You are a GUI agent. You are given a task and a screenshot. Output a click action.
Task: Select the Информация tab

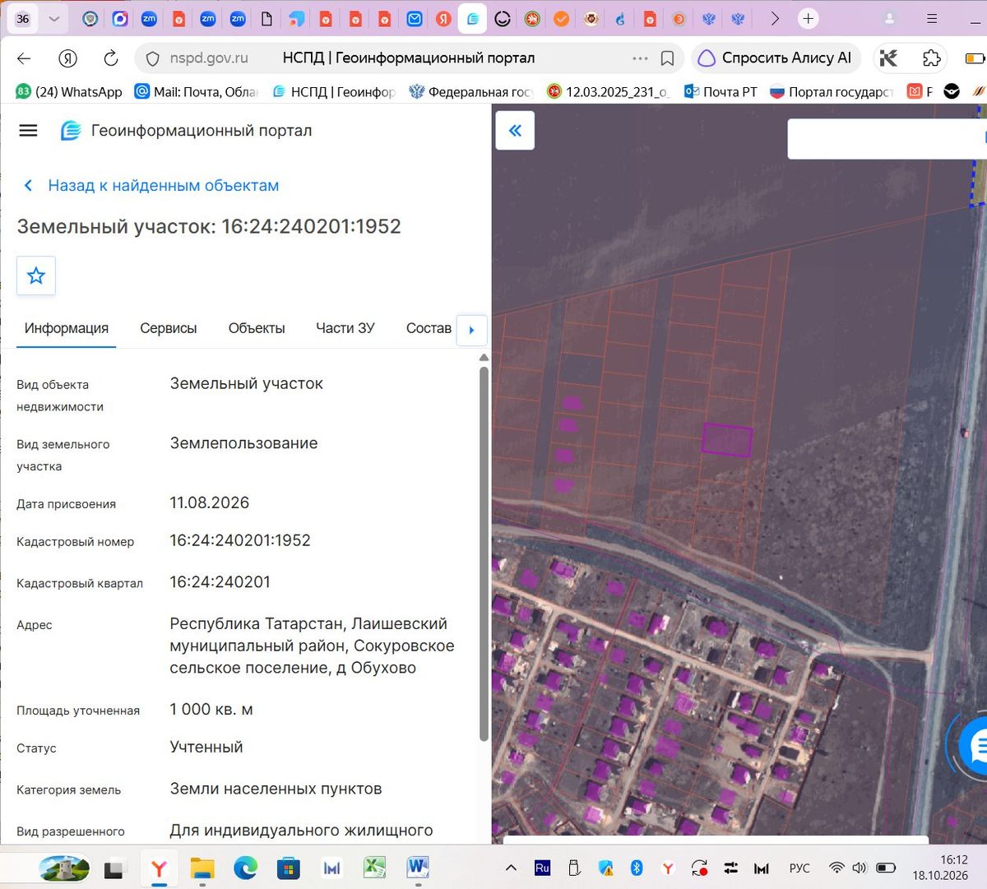[67, 328]
